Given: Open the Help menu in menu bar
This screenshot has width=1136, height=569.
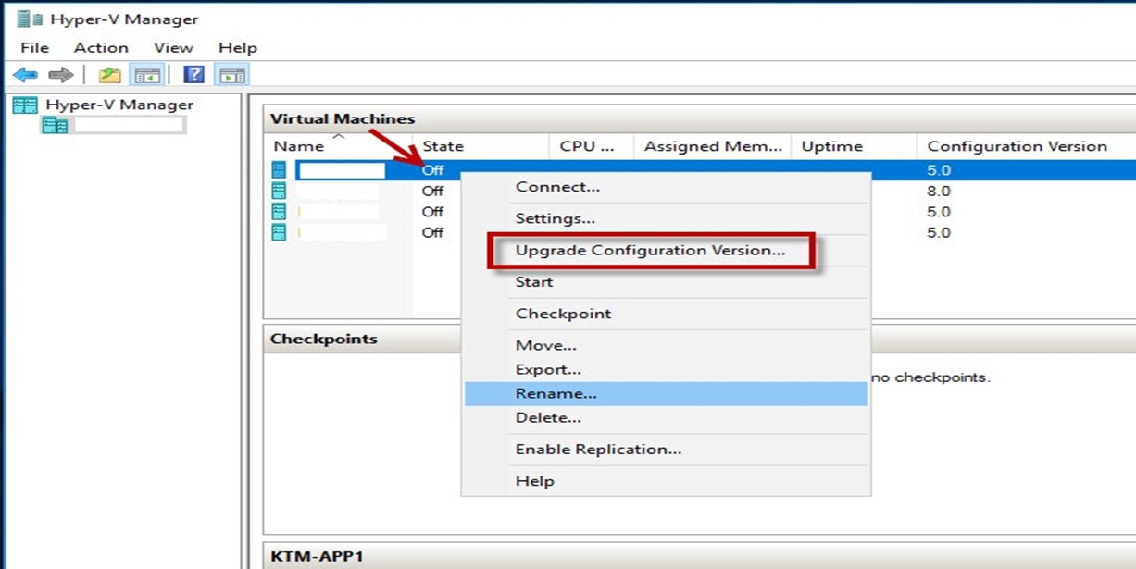Looking at the screenshot, I should [x=238, y=47].
